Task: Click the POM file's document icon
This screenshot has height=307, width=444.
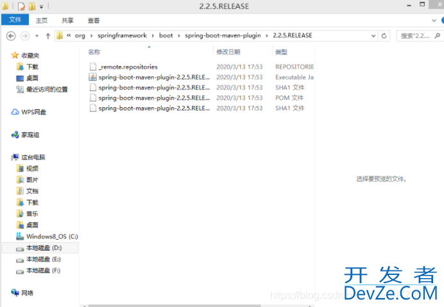Action: click(92, 98)
